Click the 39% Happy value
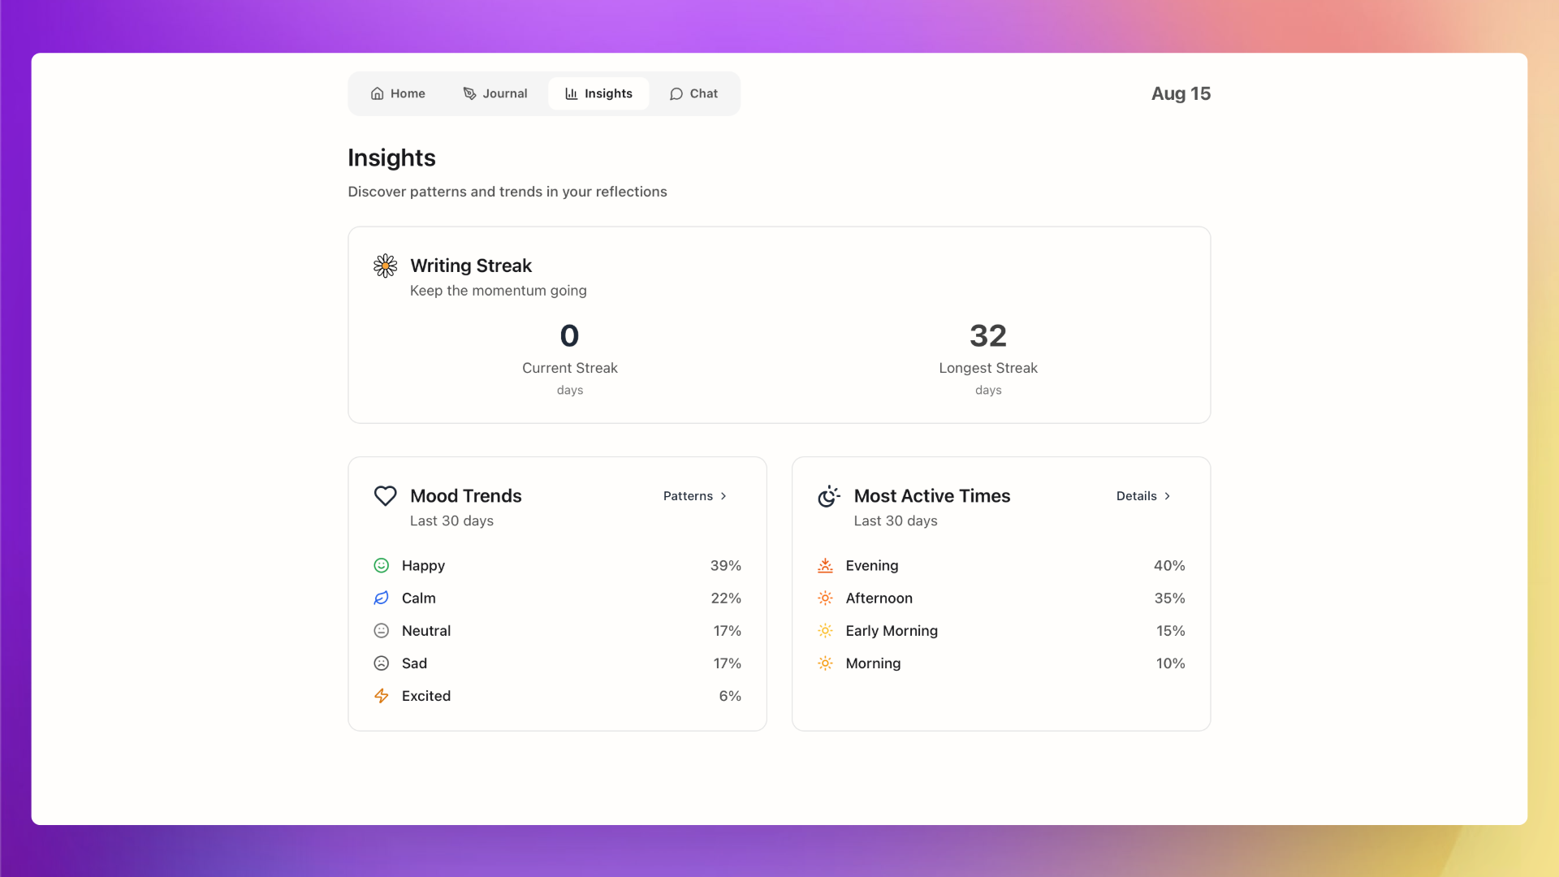The height and width of the screenshot is (877, 1559). [726, 565]
